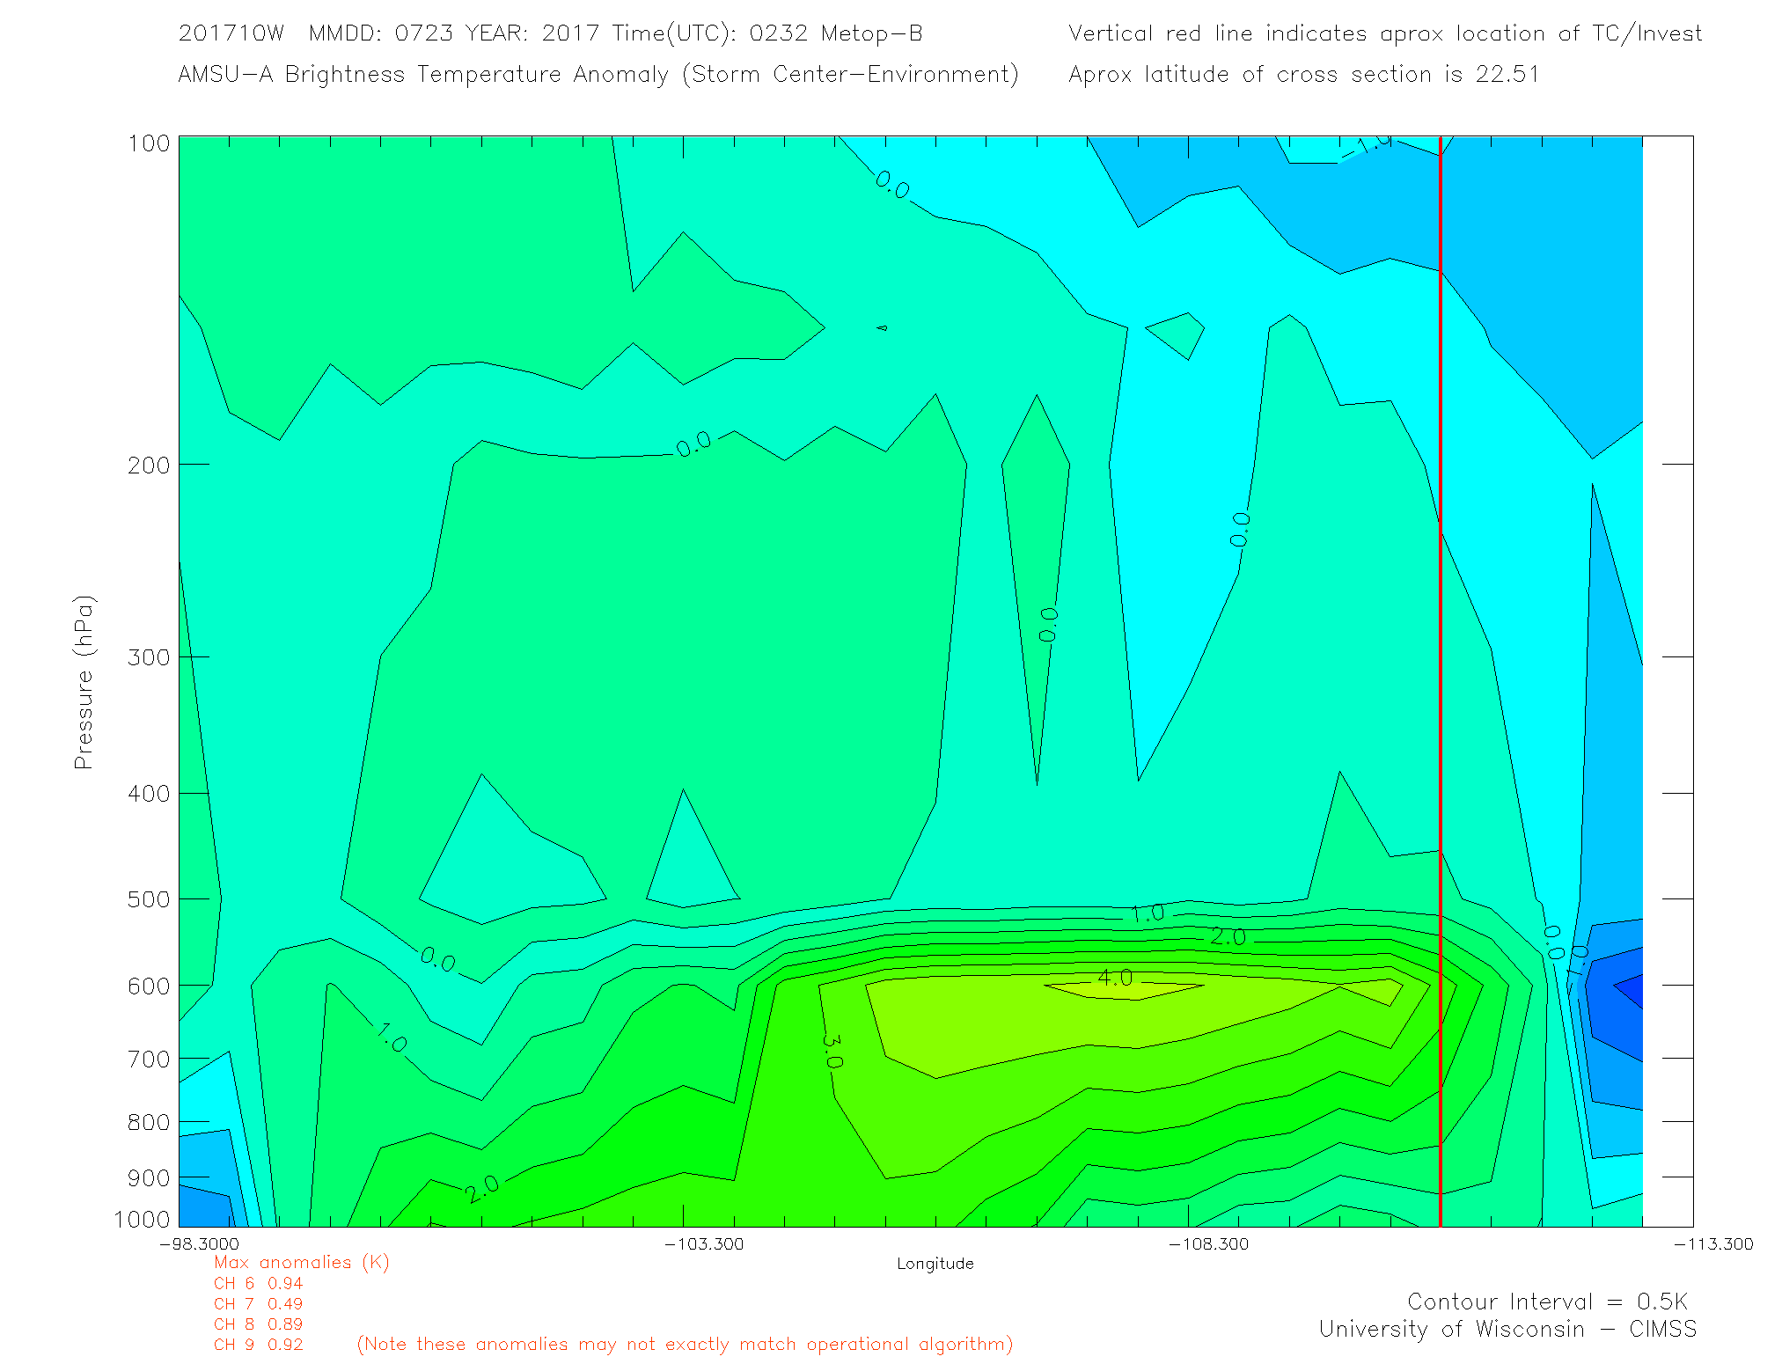Click the 3.0 contour label
This screenshot has height=1364, width=1782.
(832, 1050)
